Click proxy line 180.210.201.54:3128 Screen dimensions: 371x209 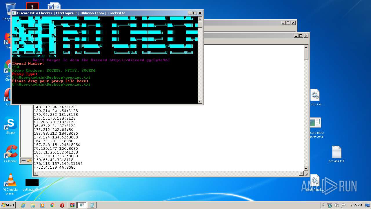56,111
